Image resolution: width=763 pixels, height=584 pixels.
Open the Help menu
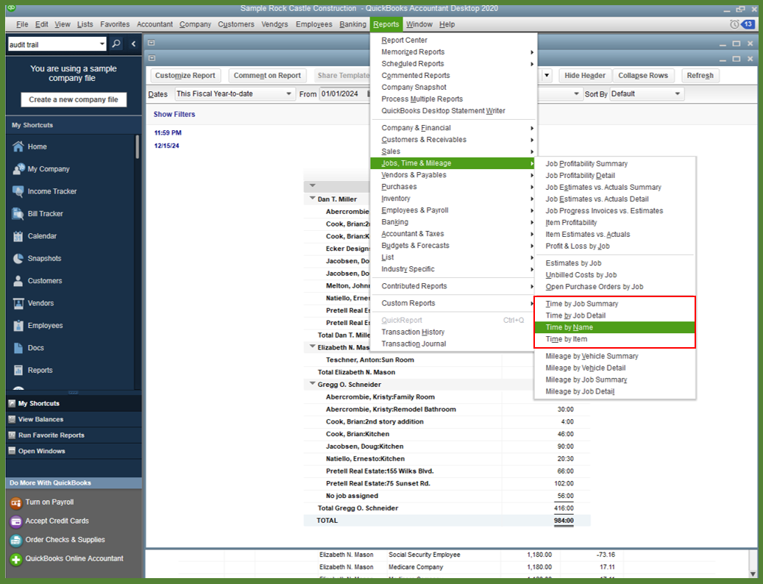pyautogui.click(x=447, y=24)
